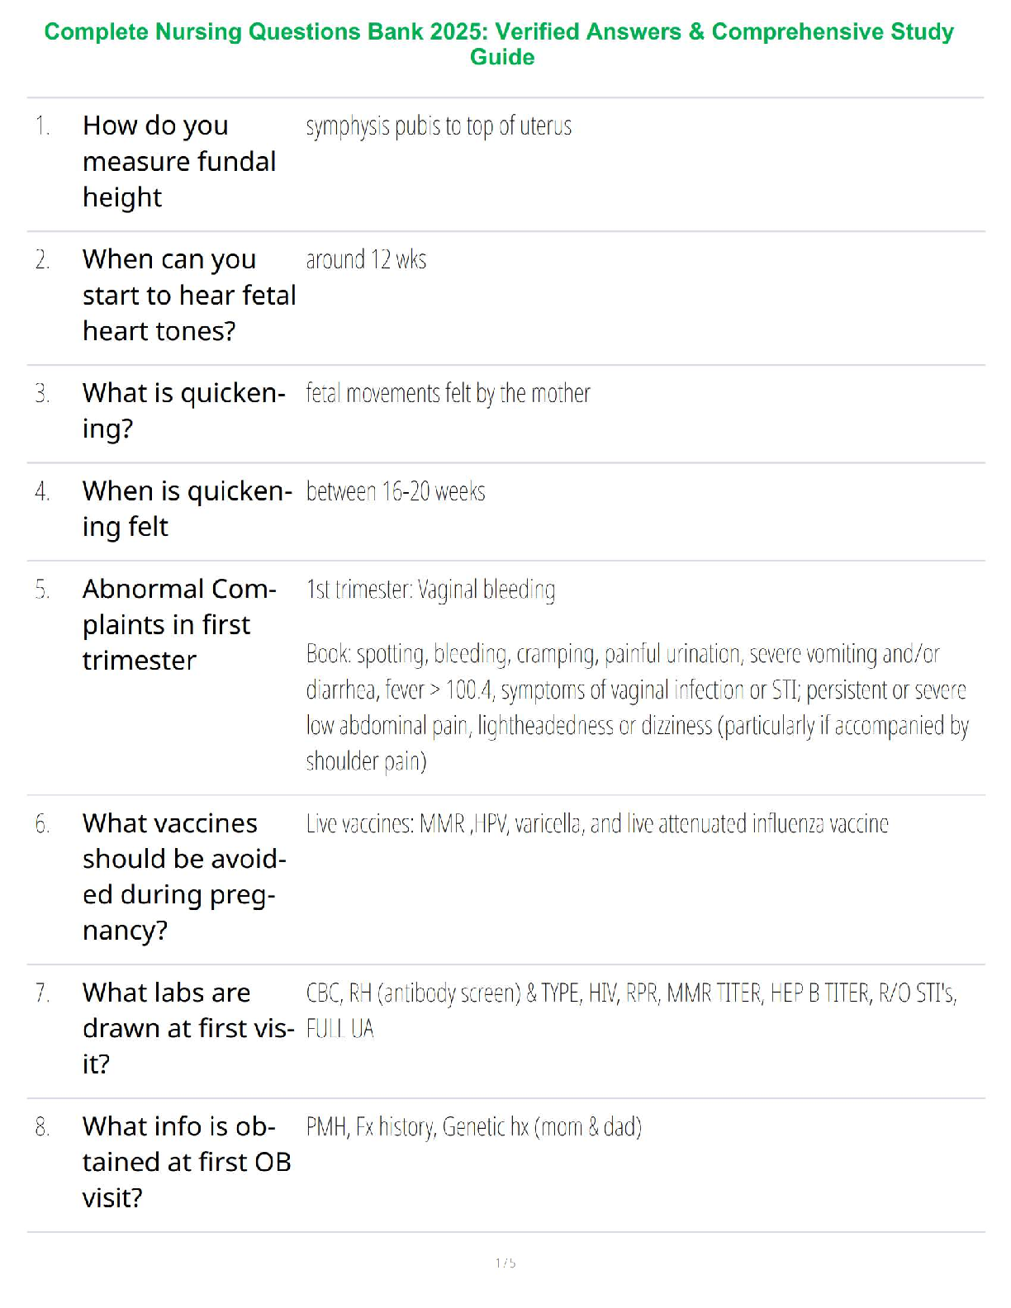Click the answer beginning 'CBC, RH (antibody screen)'
The width and height of the screenshot is (1011, 1308).
[631, 1010]
